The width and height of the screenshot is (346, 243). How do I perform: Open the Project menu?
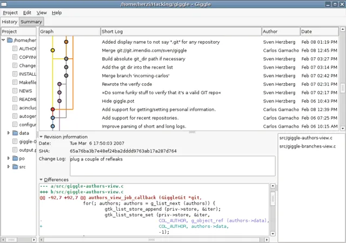click(10, 12)
